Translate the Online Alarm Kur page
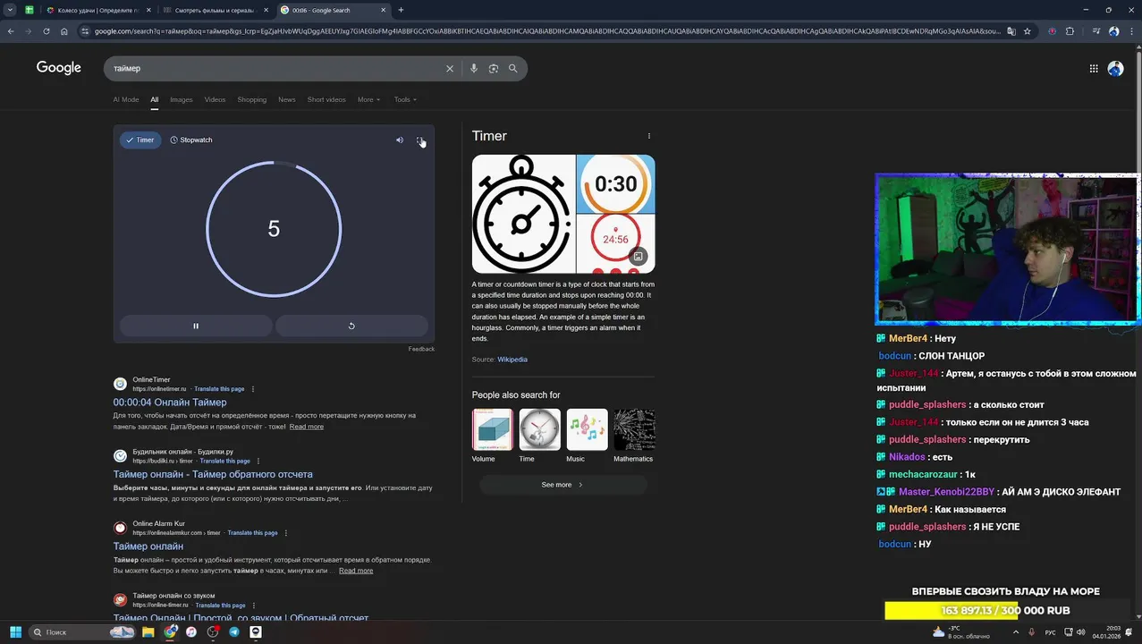1142x644 pixels. (253, 533)
